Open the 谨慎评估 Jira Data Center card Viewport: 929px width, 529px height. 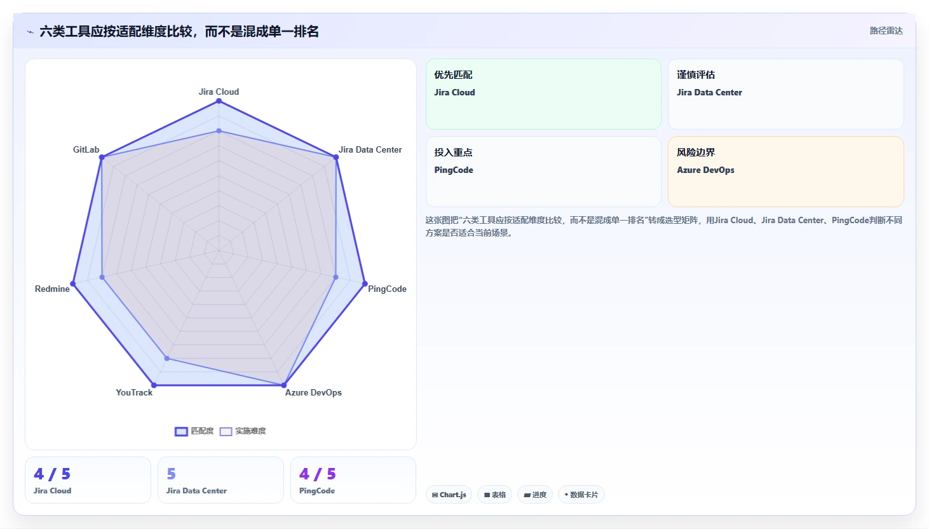(786, 94)
